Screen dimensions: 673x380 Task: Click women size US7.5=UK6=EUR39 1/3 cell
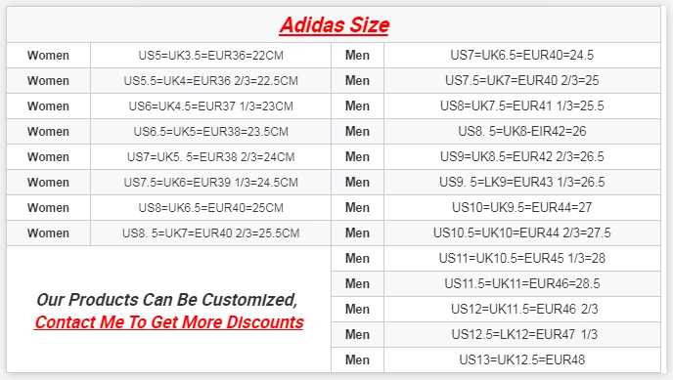coord(210,182)
